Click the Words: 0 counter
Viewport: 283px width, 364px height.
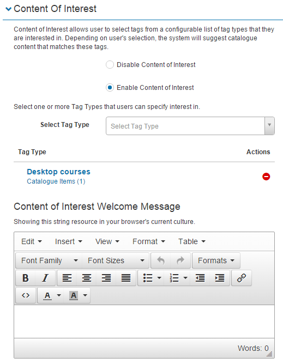click(253, 348)
